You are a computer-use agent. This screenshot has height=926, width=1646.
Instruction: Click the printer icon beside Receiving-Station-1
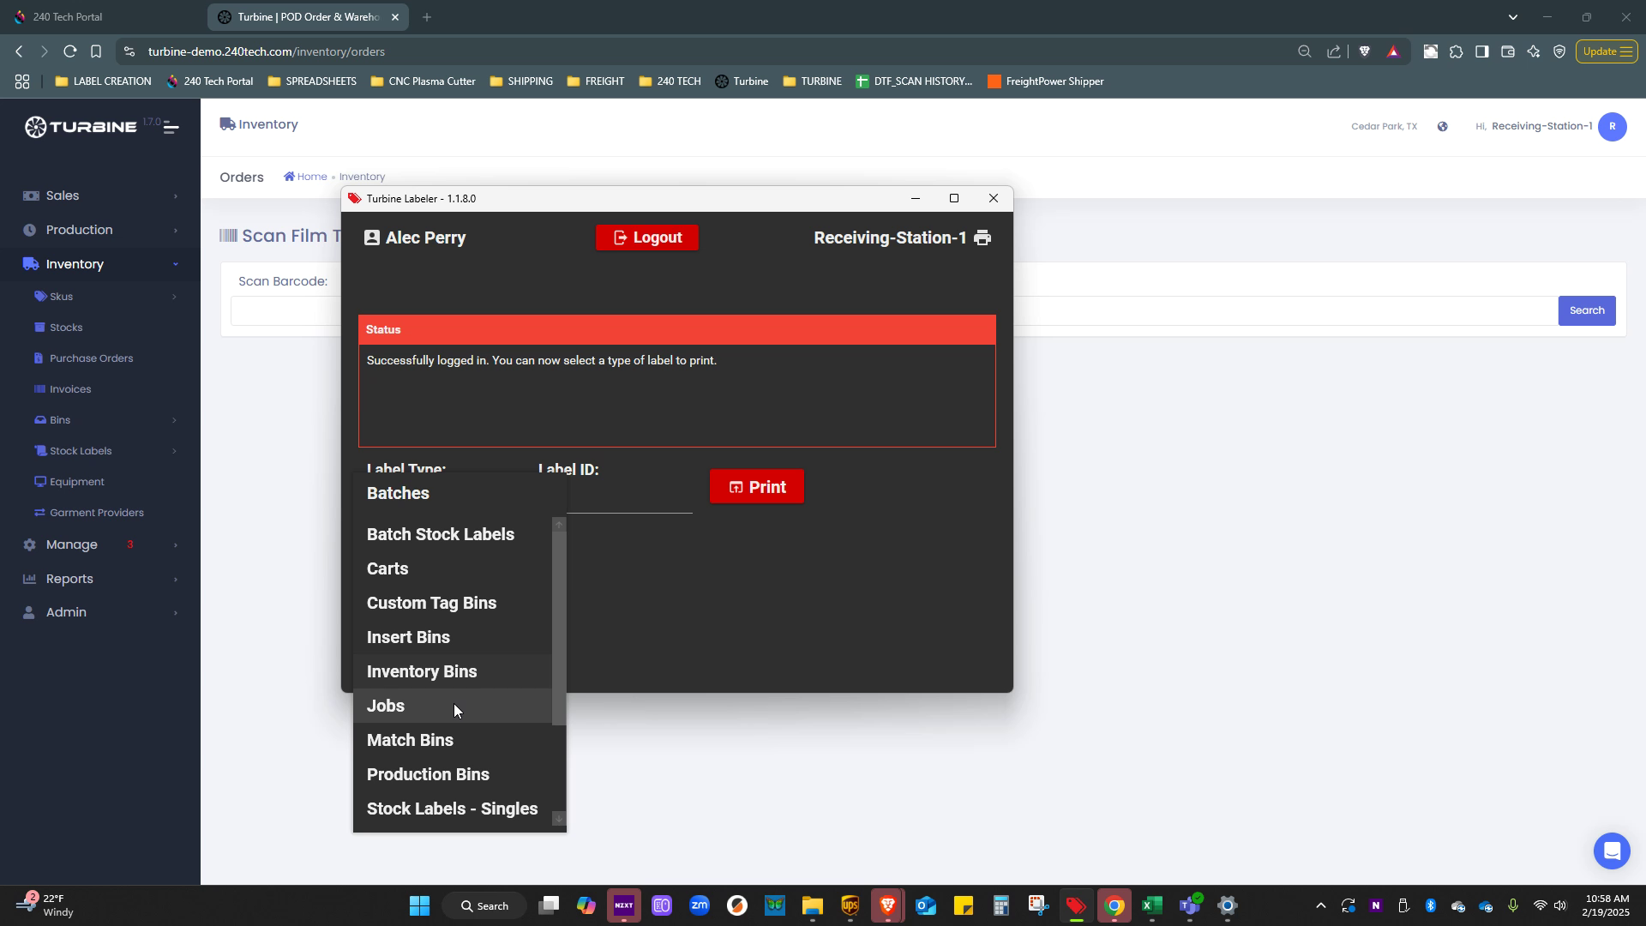click(x=982, y=238)
